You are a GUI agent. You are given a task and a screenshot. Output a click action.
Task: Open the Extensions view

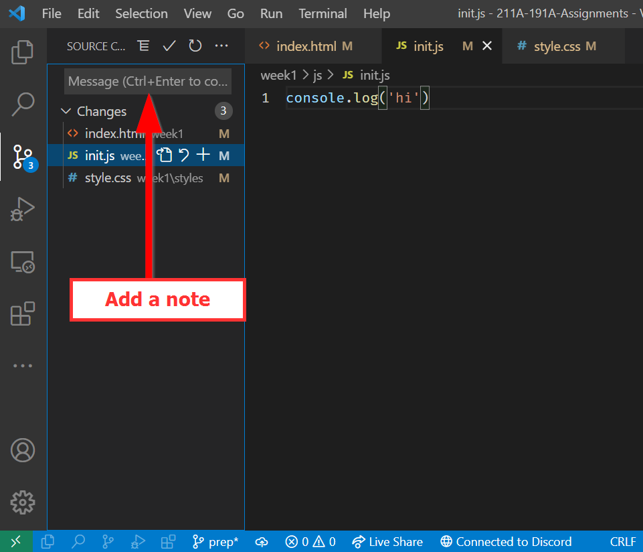click(x=23, y=314)
